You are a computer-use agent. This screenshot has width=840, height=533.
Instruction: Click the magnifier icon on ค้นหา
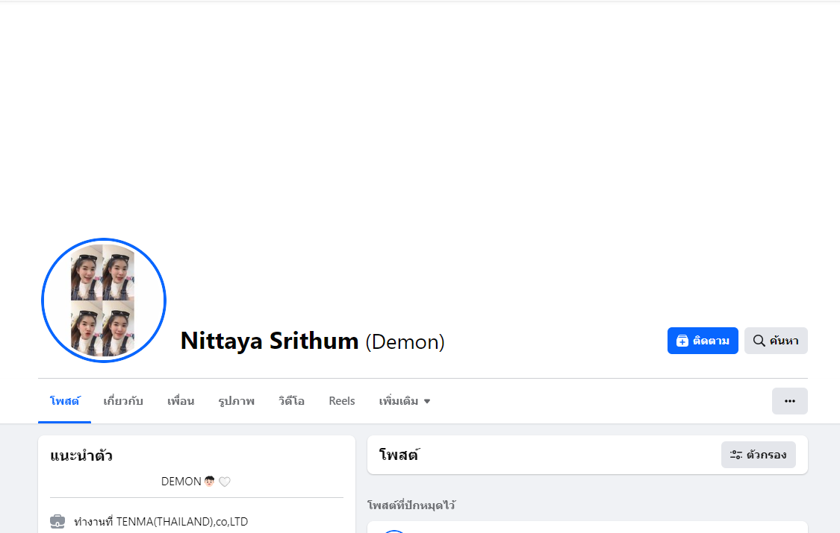[759, 341]
